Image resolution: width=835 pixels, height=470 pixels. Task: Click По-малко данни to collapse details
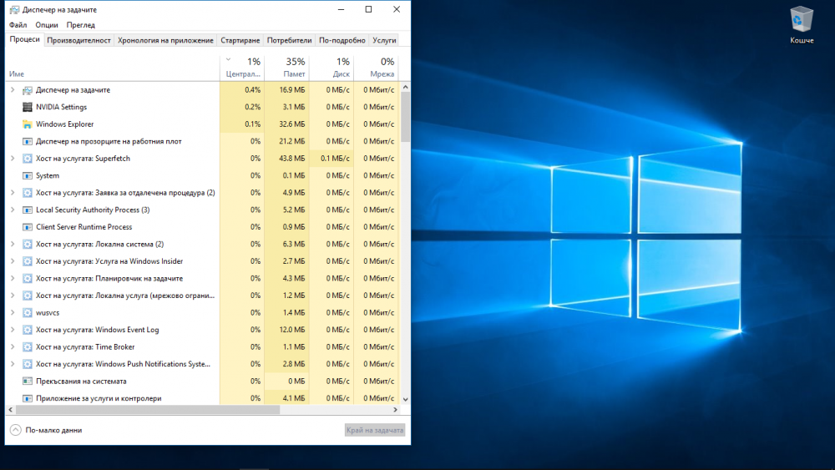tap(46, 430)
